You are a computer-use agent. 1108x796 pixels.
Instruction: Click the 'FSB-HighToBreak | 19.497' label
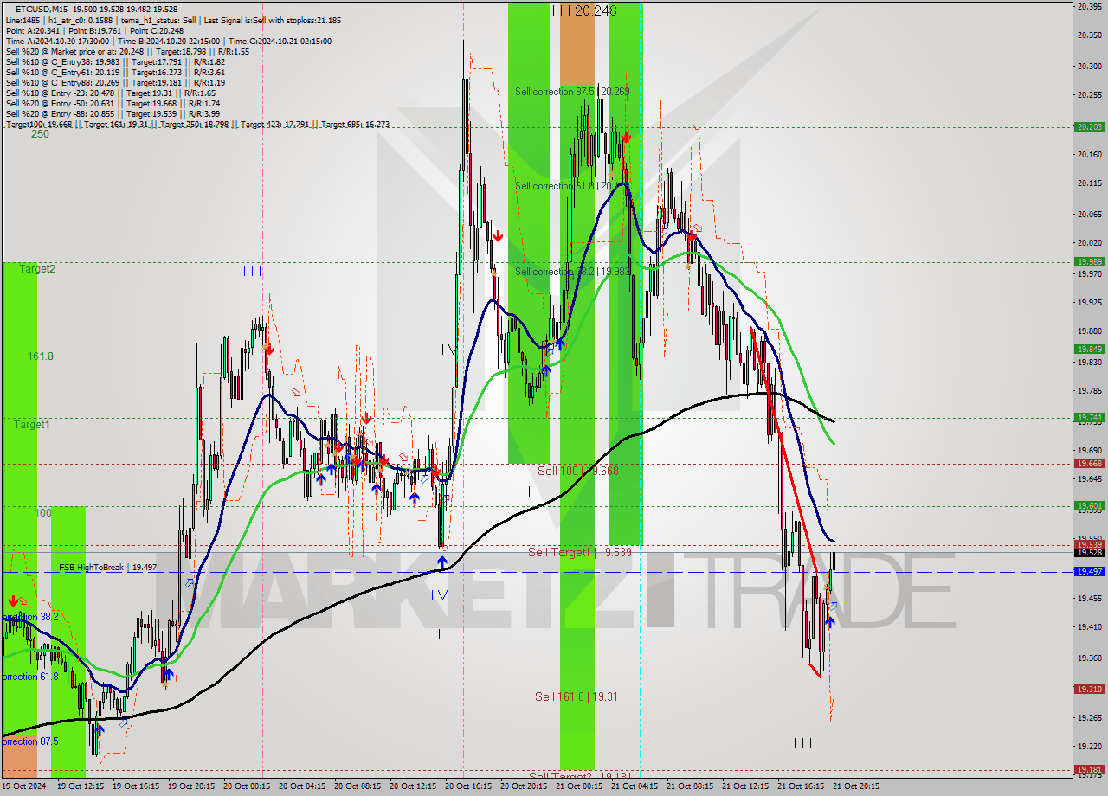[108, 568]
